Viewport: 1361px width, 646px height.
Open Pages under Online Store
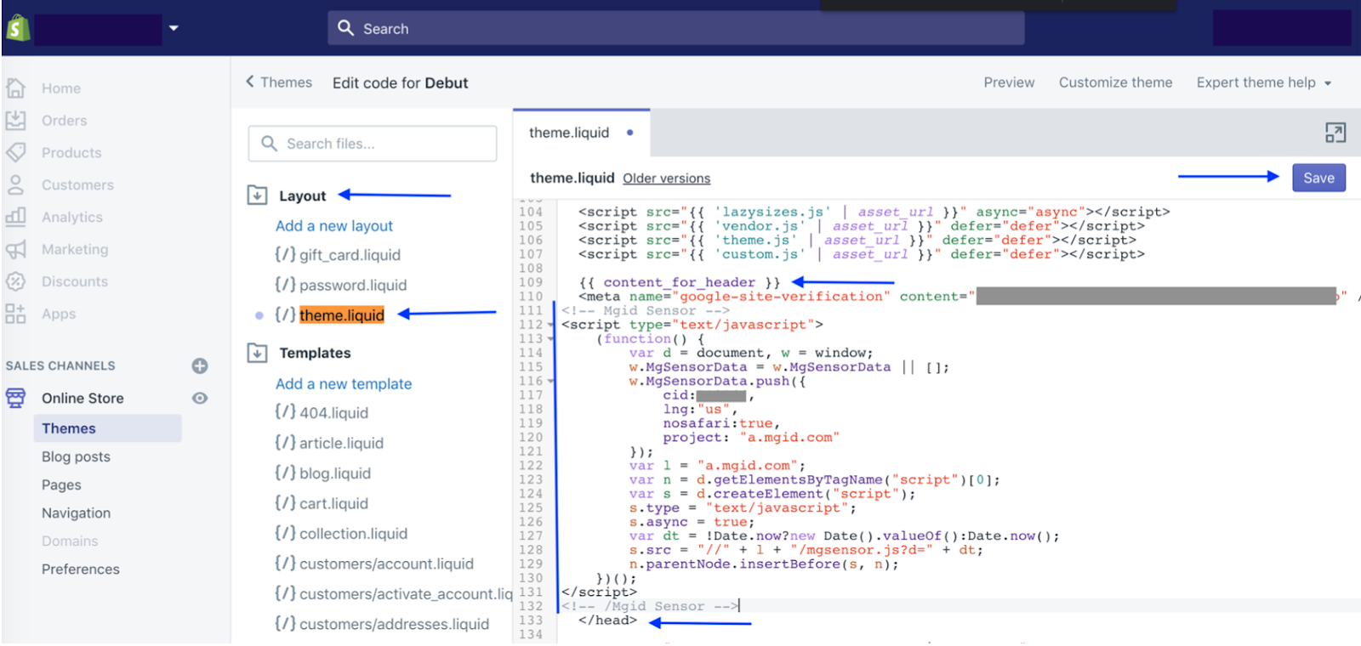61,485
